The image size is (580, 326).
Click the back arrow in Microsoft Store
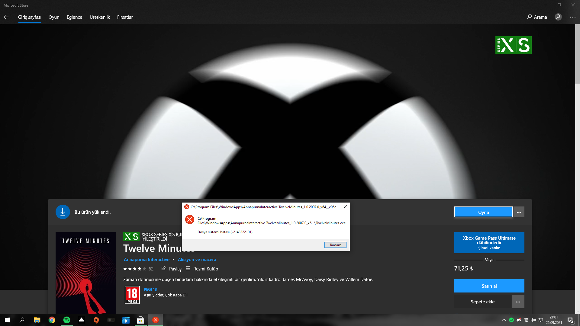(6, 17)
